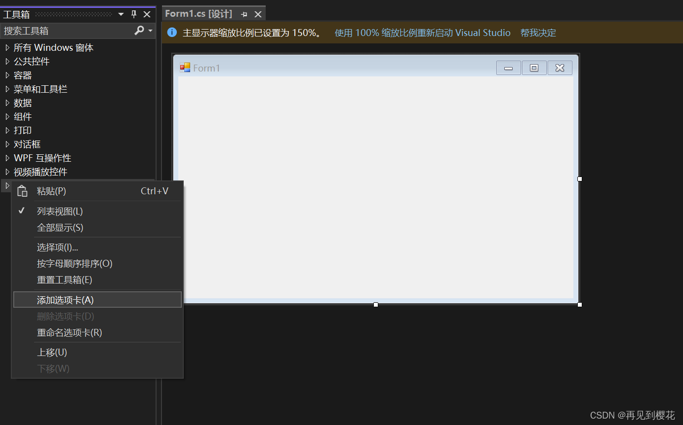Pin the Form1.cs [设计] document tab

point(244,14)
